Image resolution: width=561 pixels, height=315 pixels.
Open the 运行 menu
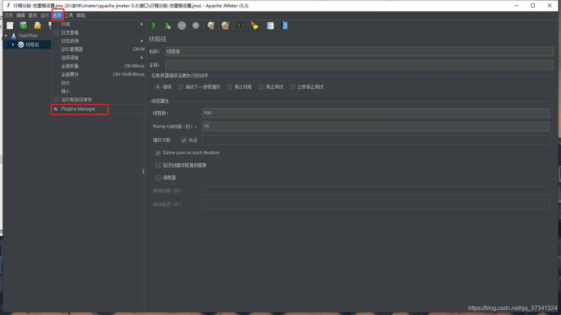[x=45, y=15]
